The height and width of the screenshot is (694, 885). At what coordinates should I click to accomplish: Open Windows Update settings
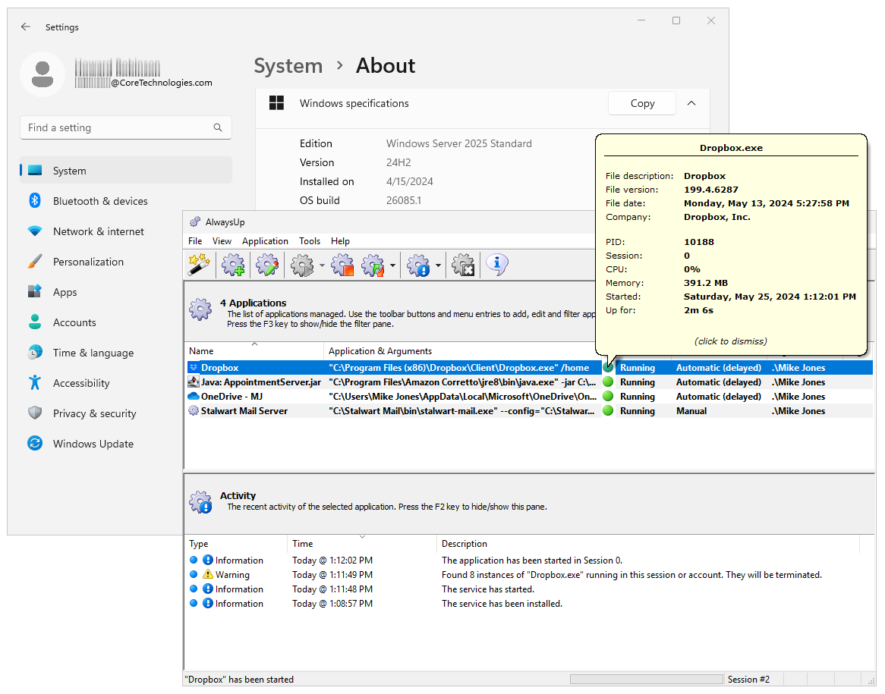(x=93, y=444)
